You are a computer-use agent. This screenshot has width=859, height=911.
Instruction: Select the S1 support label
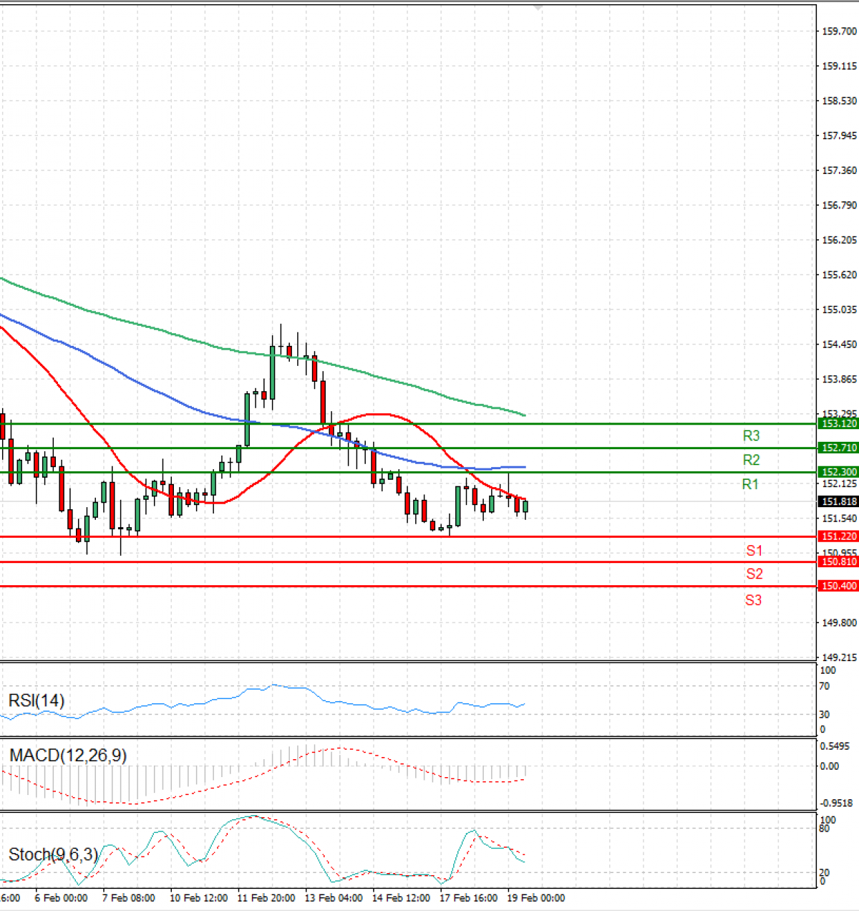754,550
